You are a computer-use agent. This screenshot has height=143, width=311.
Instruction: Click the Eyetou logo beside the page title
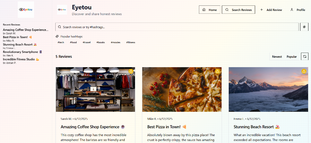[62, 10]
